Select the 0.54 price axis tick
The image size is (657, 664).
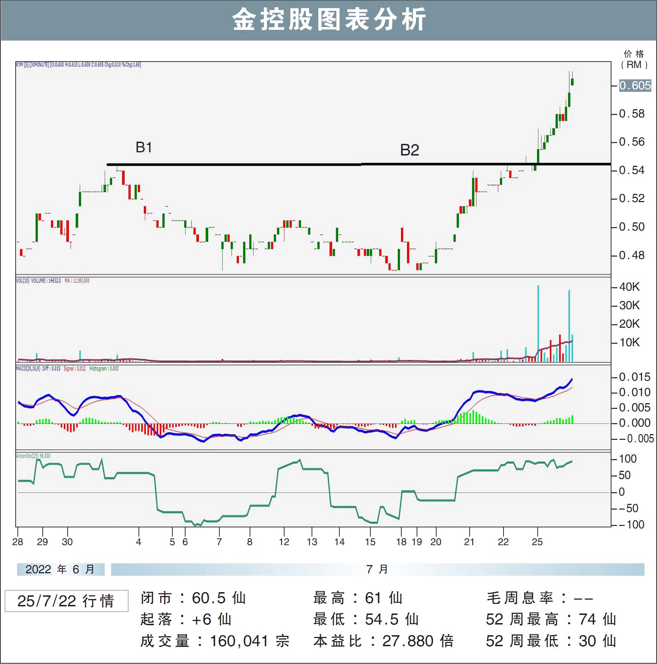tap(632, 170)
